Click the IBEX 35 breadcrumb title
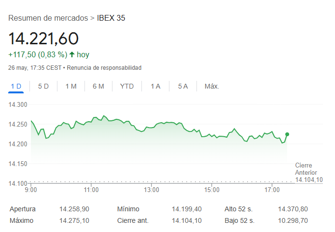This screenshot has height=232, width=335. point(111,18)
